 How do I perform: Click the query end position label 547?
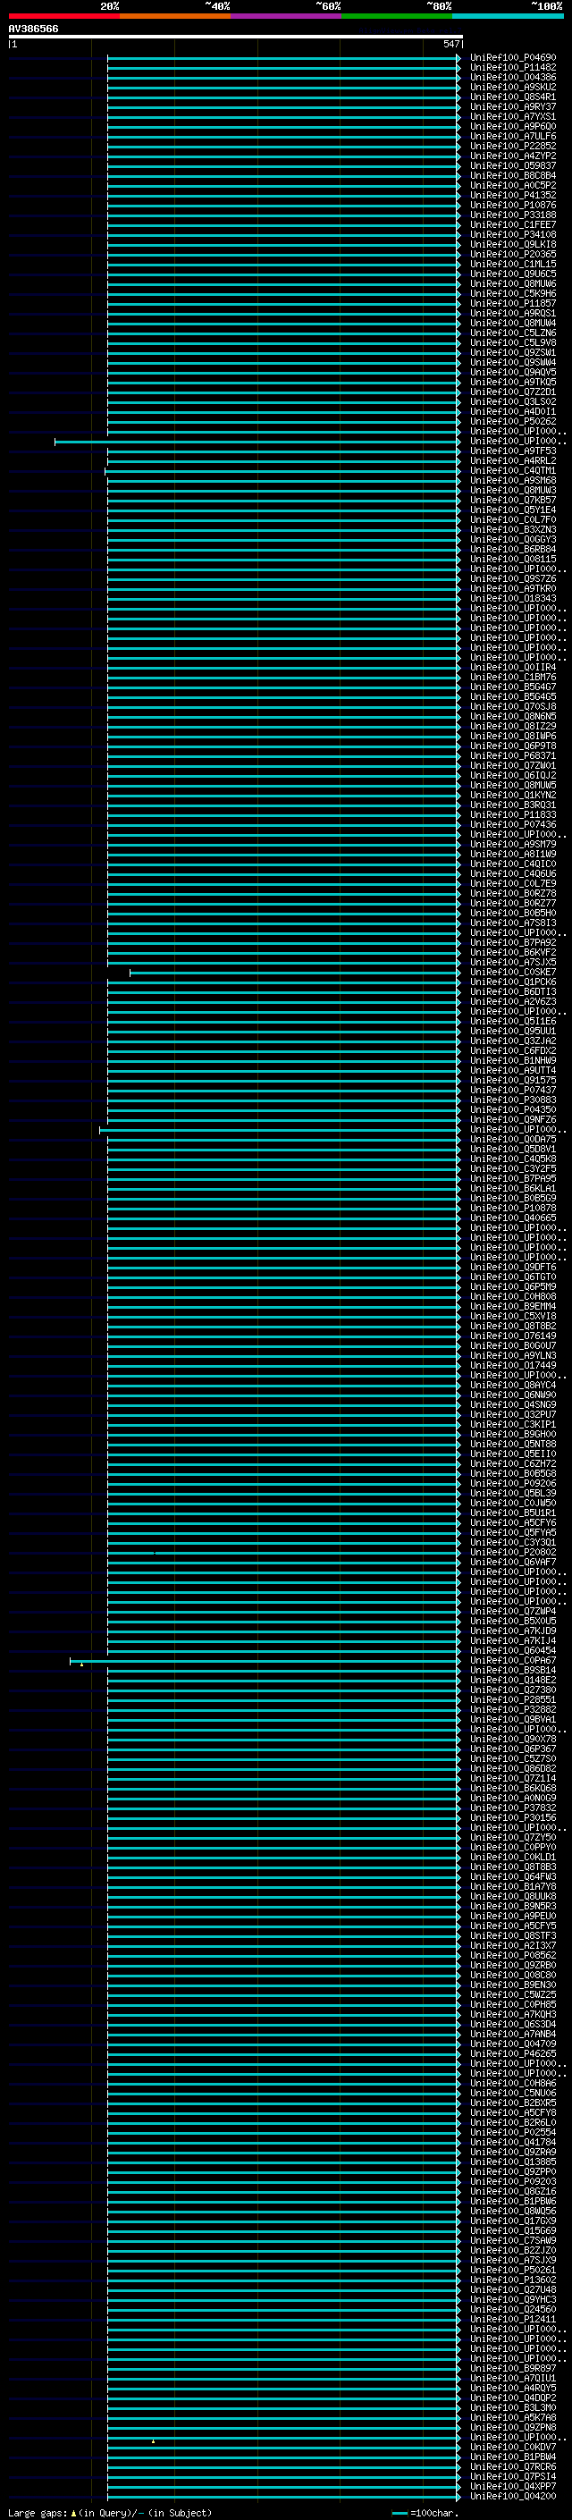coord(450,44)
